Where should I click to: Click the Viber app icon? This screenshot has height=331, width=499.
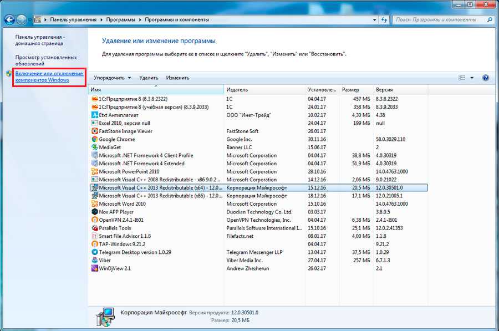(x=94, y=260)
